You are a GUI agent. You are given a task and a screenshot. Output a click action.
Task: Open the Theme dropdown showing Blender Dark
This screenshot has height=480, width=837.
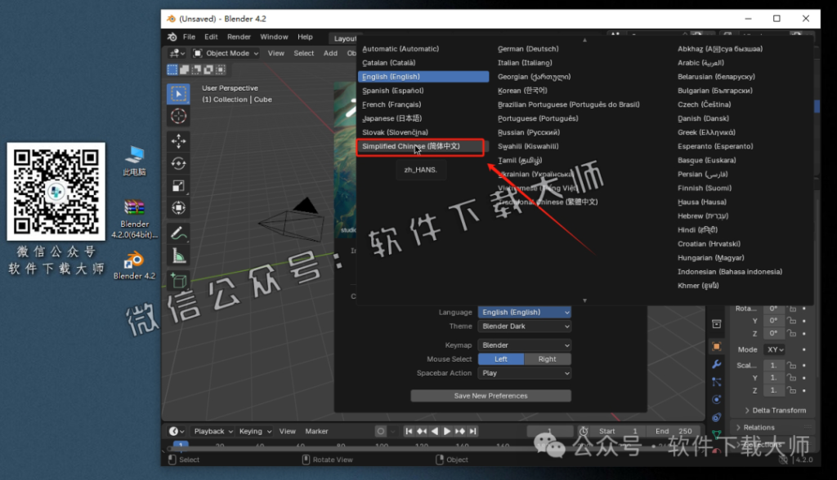[x=524, y=326]
